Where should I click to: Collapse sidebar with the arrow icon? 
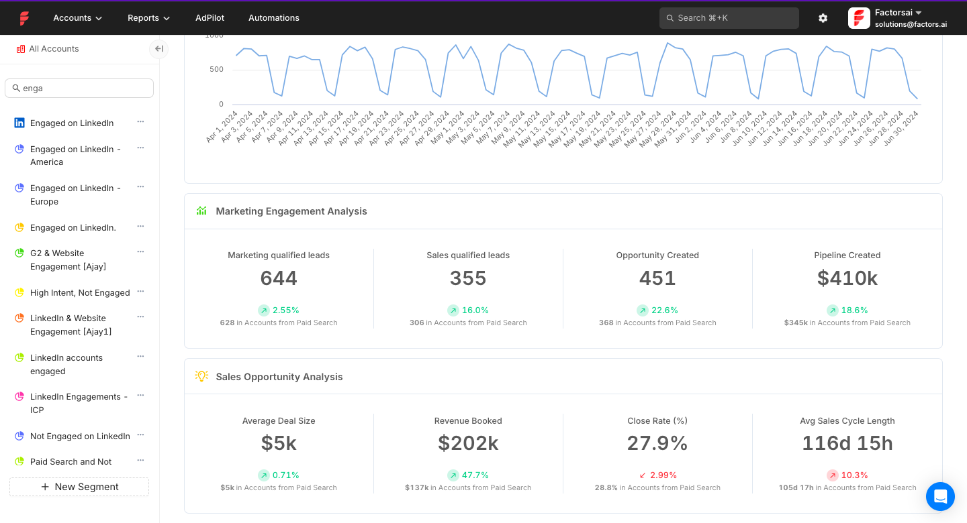click(158, 48)
